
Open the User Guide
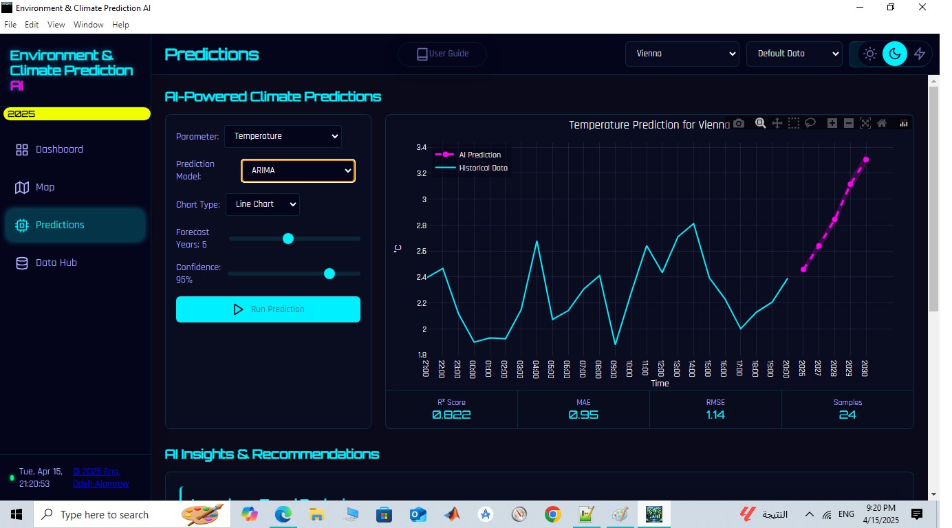[x=442, y=54]
